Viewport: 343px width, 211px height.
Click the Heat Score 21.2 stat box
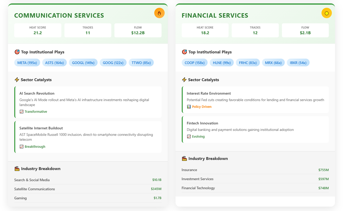[38, 30]
